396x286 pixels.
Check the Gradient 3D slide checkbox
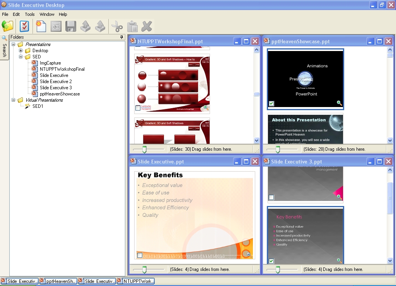coord(138,108)
